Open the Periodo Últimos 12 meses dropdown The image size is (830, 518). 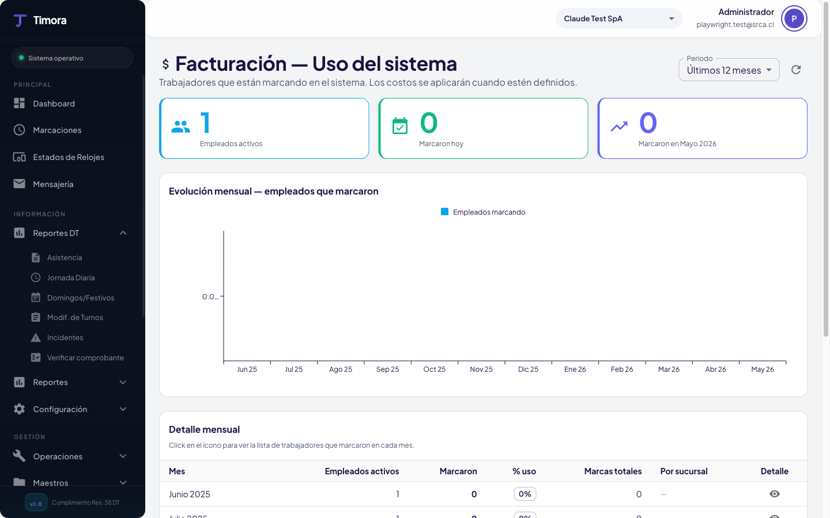pos(729,70)
